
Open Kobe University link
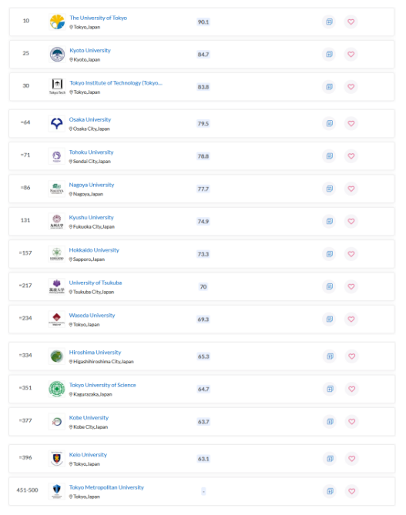click(89, 417)
